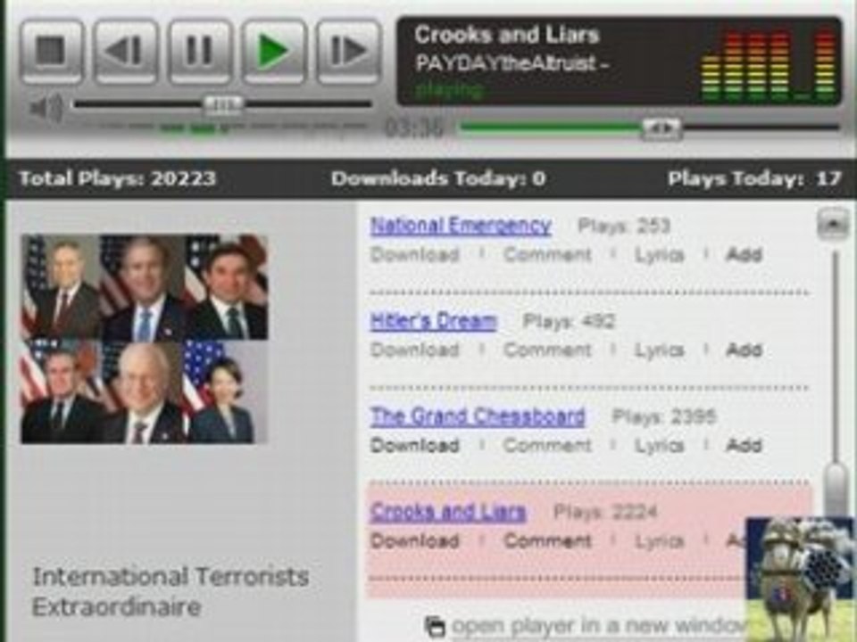Screen dimensions: 857x642
Task: Click the Total Plays: 20223 counter
Action: pyautogui.click(x=118, y=178)
